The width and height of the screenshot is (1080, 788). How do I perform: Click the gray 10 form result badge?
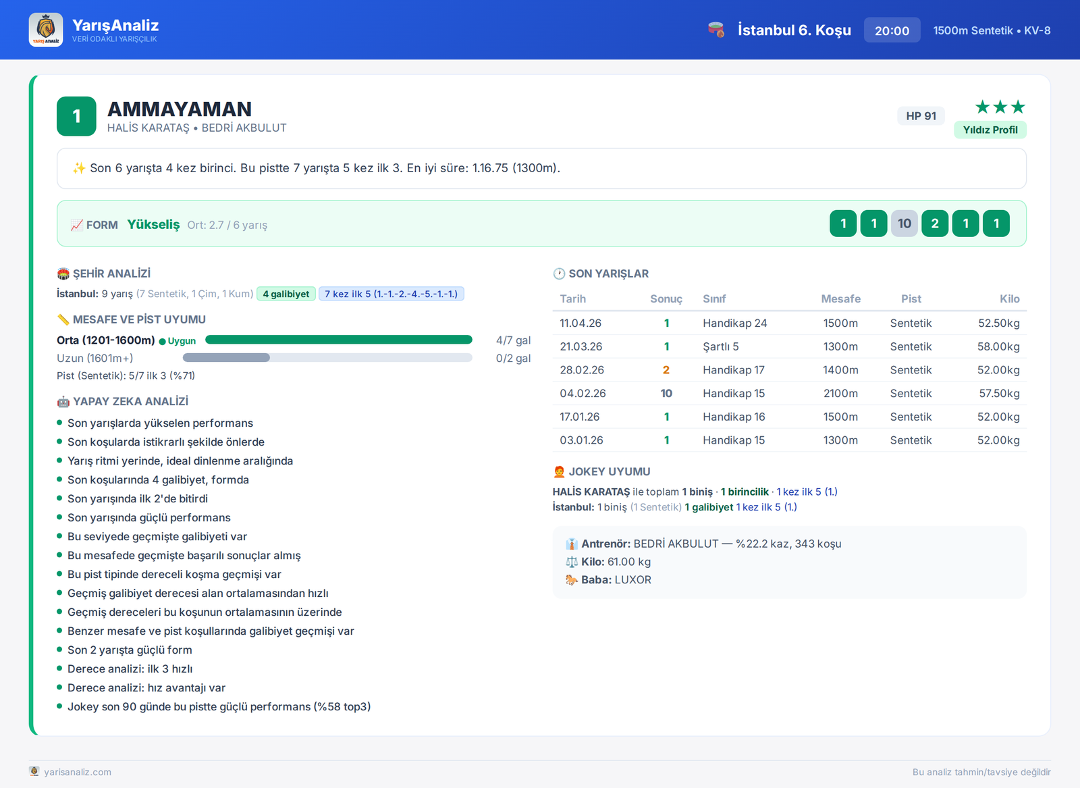905,224
